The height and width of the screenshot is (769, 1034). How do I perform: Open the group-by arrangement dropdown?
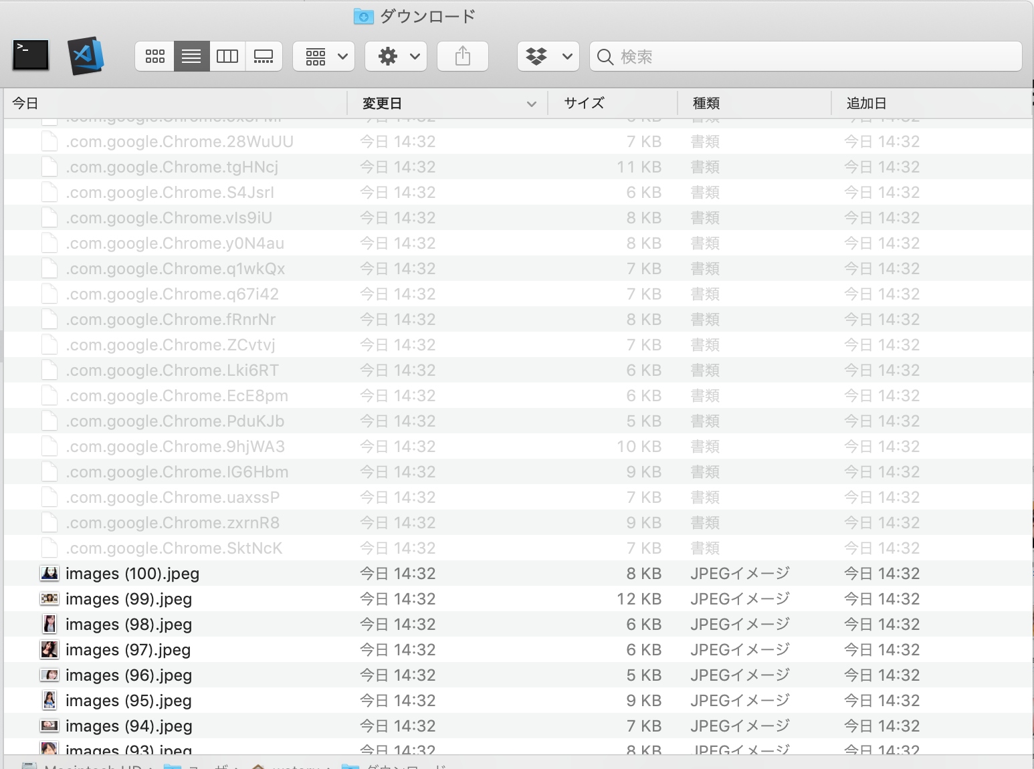pyautogui.click(x=324, y=56)
